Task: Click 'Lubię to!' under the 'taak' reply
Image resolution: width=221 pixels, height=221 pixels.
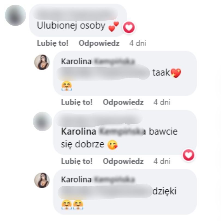Action: pos(77,102)
